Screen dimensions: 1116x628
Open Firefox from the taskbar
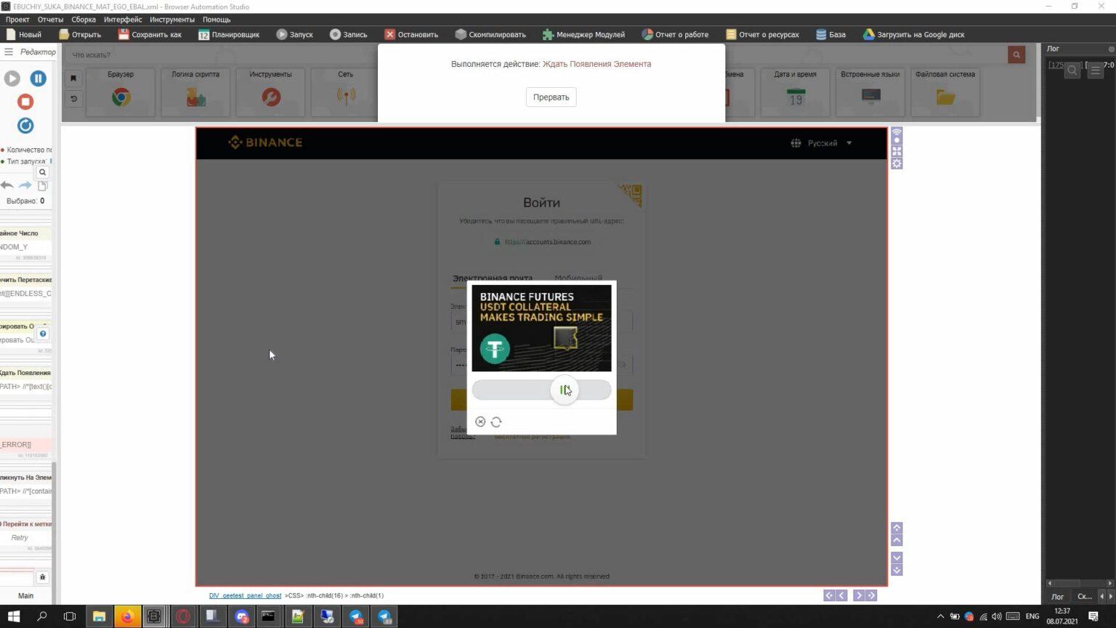tap(127, 616)
